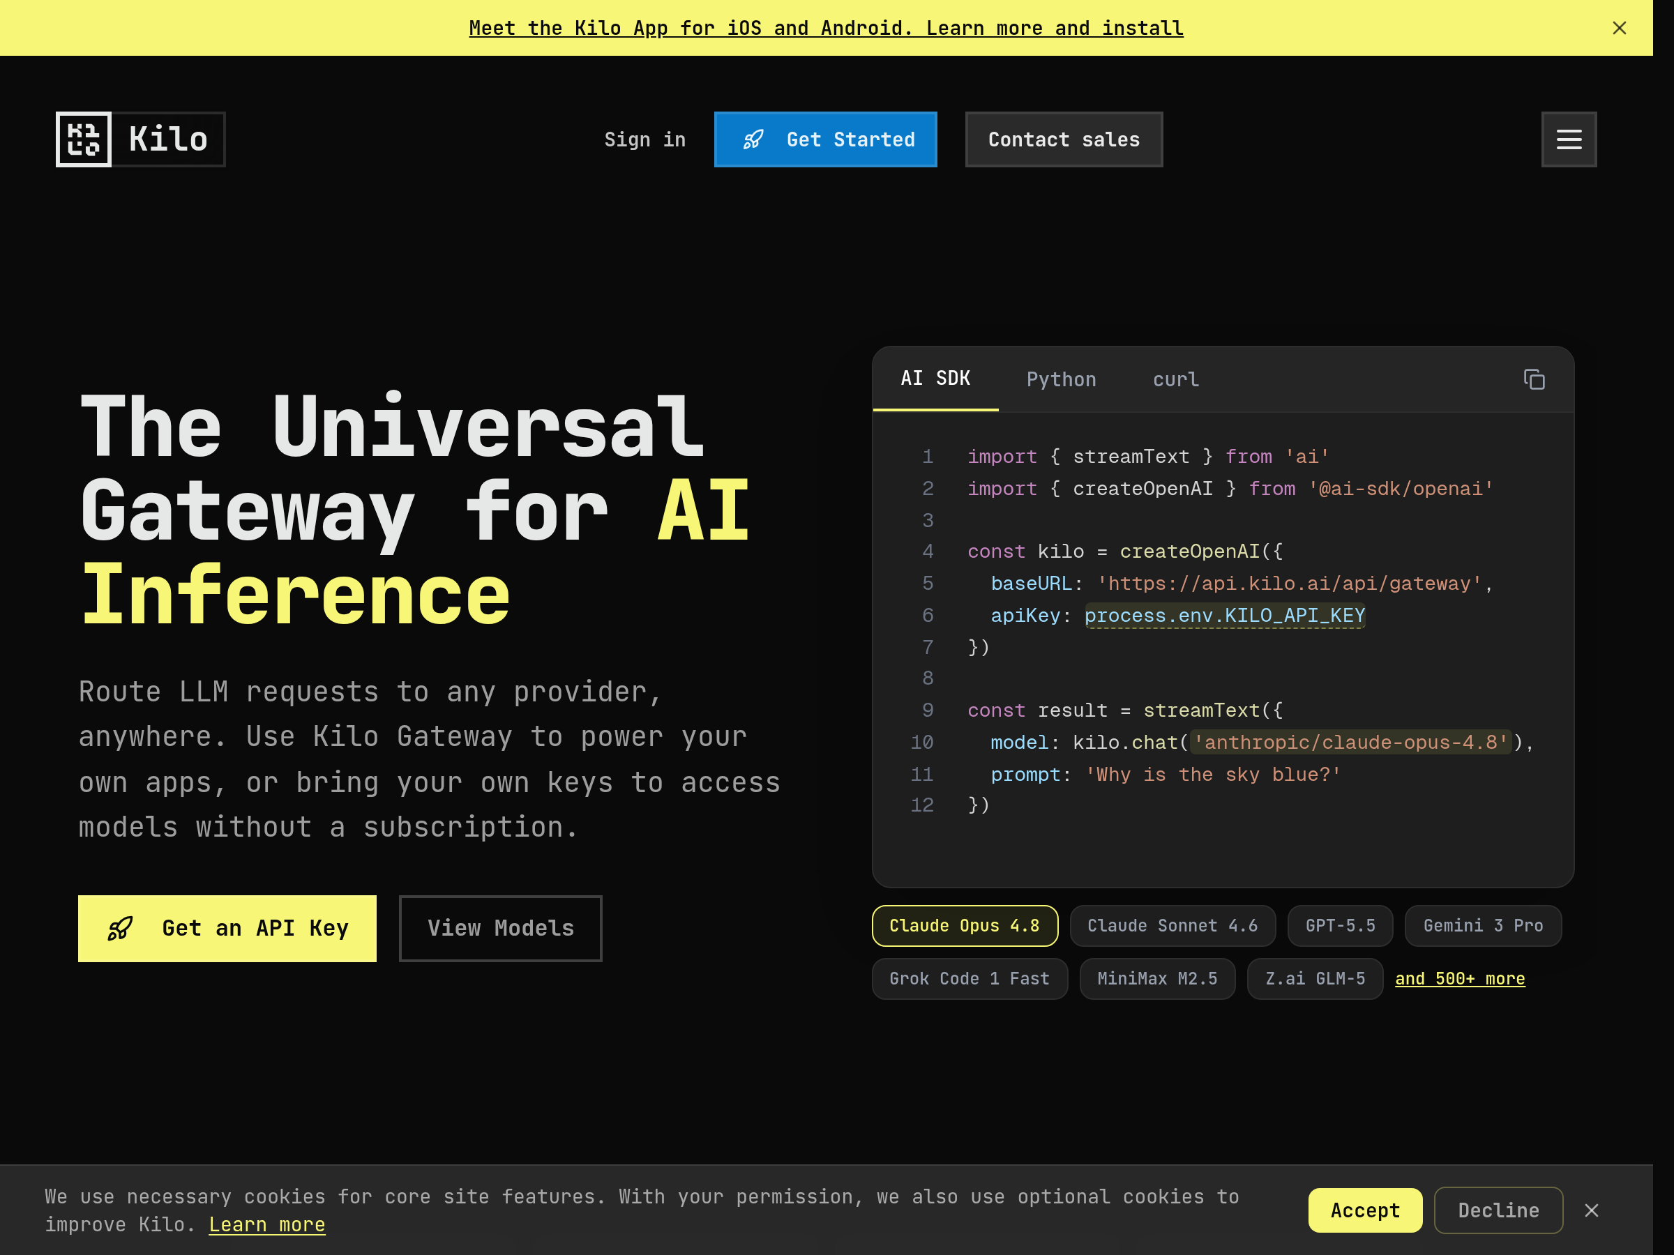Click the '@ai-sdk/openai' import string
Viewport: 1674px width, 1255px height.
click(x=1401, y=488)
